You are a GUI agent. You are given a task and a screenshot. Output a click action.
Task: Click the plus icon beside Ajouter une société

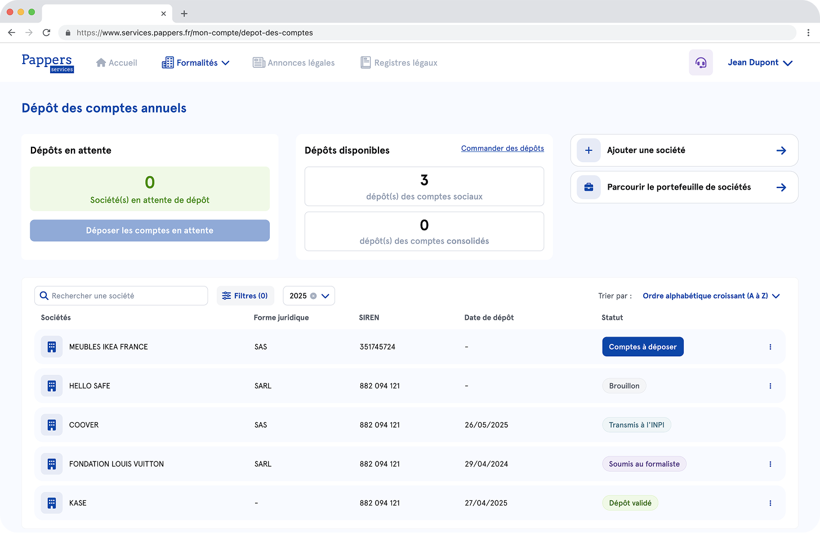(589, 150)
